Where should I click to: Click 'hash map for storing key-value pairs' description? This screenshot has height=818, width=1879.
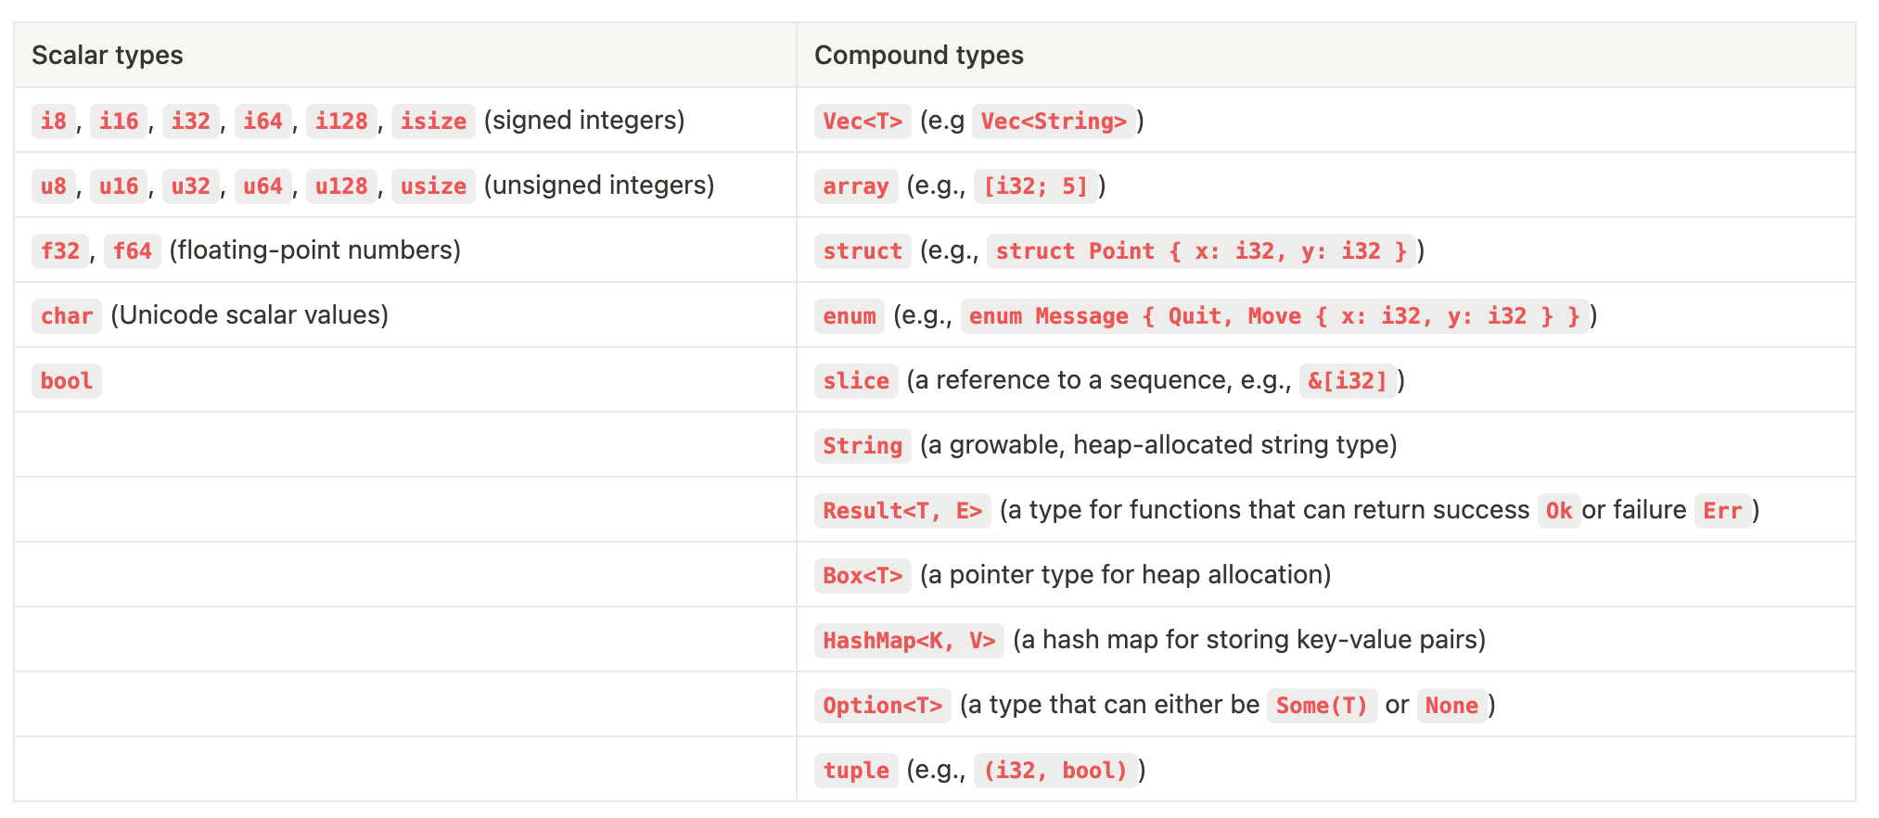[1259, 640]
